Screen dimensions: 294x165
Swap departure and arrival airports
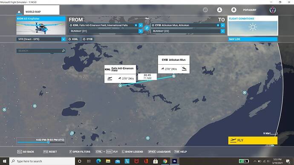[x=147, y=28]
